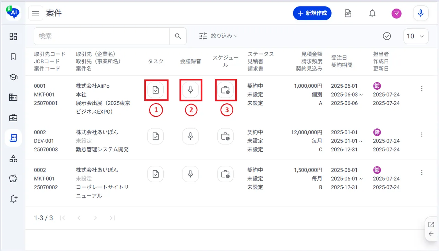Open the bookmark icon in the sidebar

tap(13, 57)
